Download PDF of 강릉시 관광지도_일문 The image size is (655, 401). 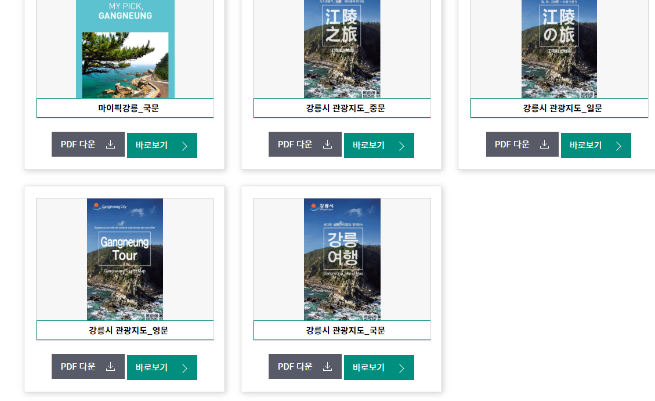point(522,144)
